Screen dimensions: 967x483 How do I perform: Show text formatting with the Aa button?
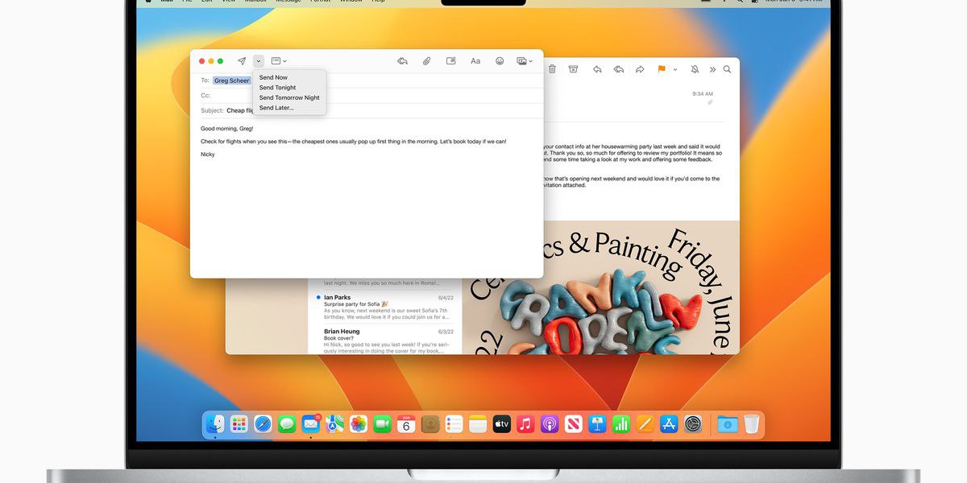click(x=475, y=61)
